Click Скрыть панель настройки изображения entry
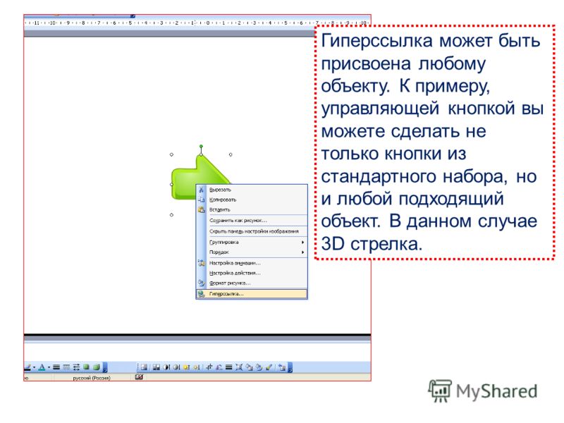 click(252, 231)
